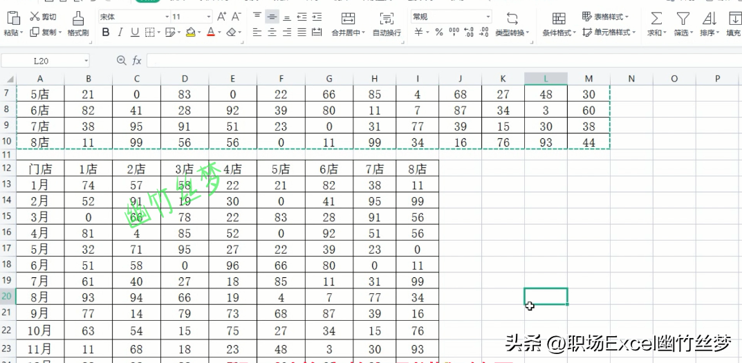Viewport: 742px width, 363px height.
Task: Click the Format Painter (格式刷) icon
Action: tap(78, 19)
